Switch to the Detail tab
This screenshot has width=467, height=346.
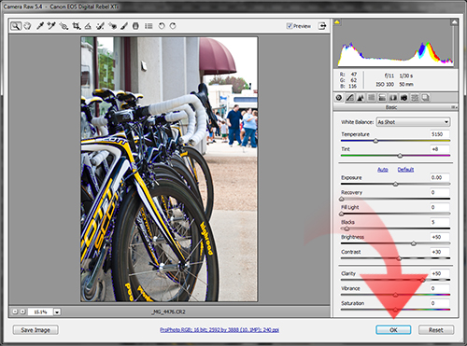(x=361, y=98)
